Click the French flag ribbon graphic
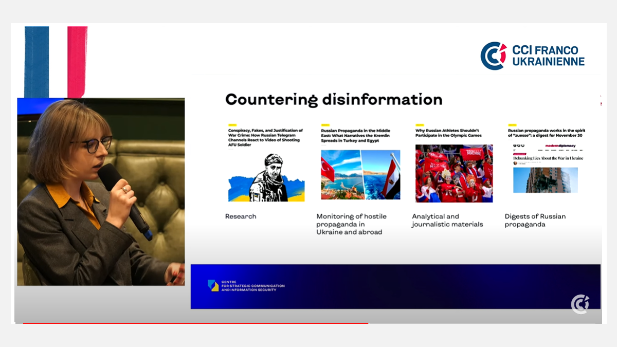 56,62
